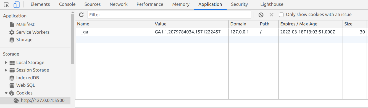This screenshot has width=368, height=108.
Task: Clear all cookies with the circle-slash icon
Action: 261,15
